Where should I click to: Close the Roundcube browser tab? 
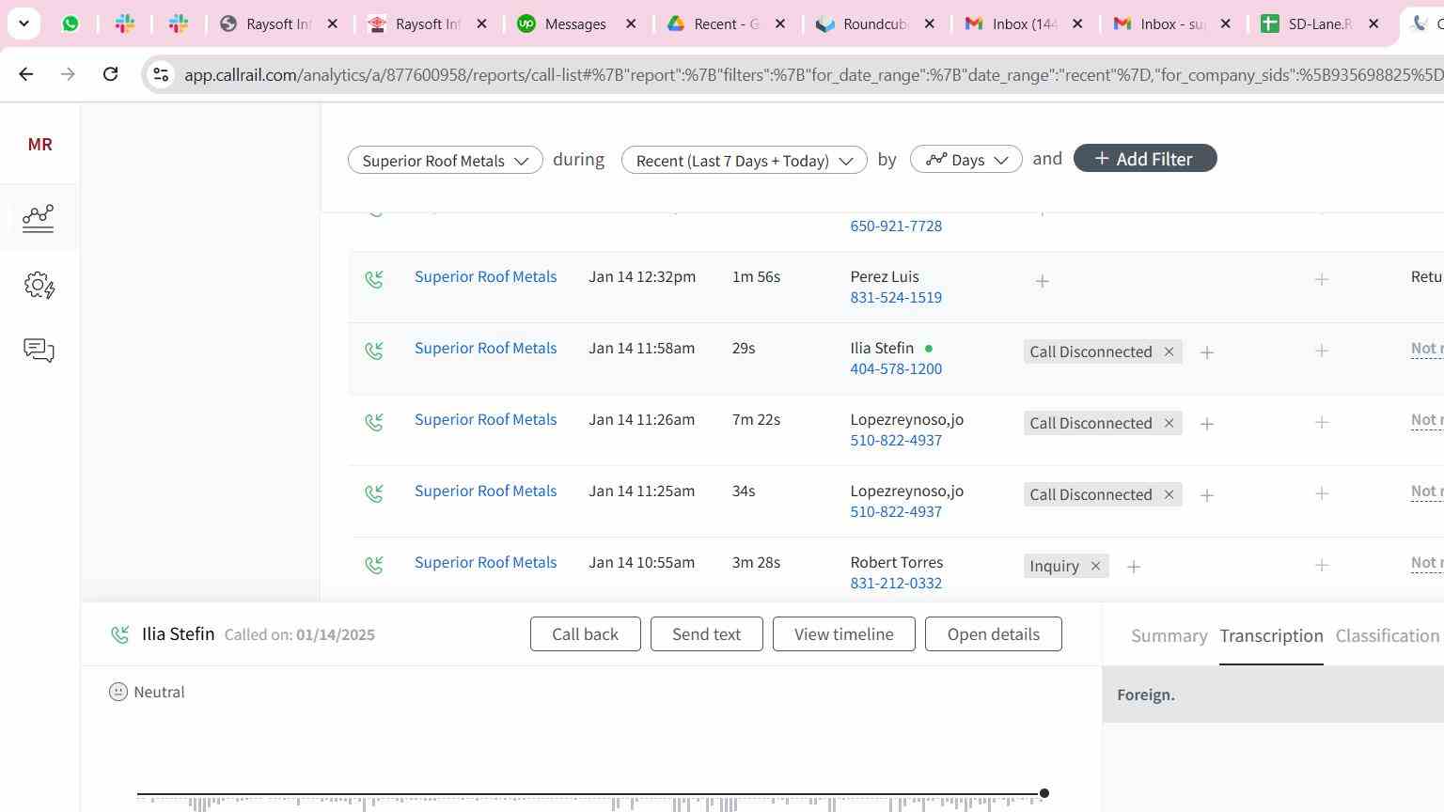(x=930, y=24)
